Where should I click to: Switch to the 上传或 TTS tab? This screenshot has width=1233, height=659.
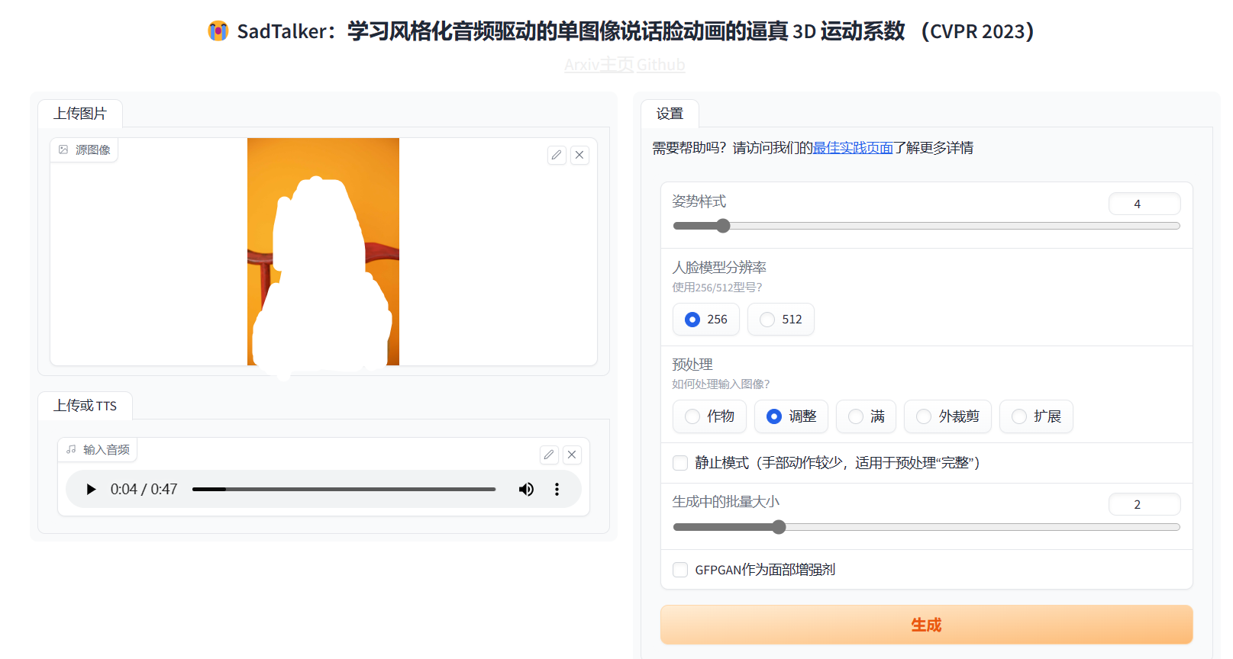pos(85,406)
